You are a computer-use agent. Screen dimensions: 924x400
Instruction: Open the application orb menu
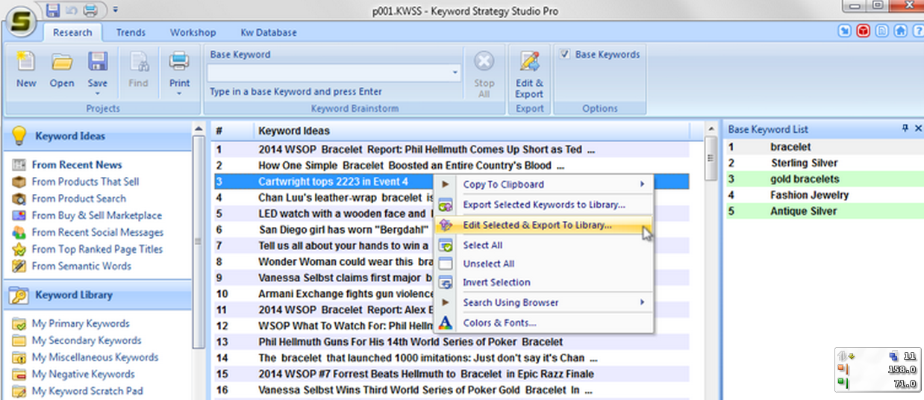22,20
